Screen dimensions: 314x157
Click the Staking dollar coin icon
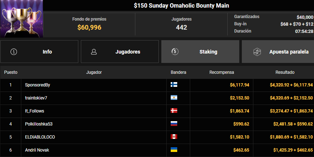(174, 52)
